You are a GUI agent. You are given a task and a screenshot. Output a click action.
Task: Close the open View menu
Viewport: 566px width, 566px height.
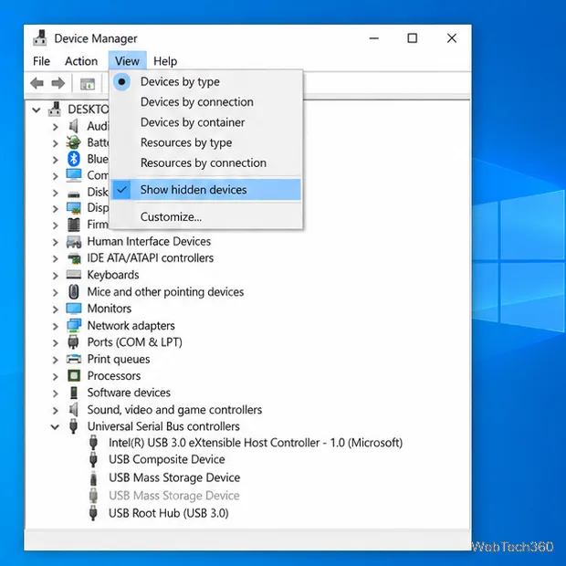pos(127,61)
